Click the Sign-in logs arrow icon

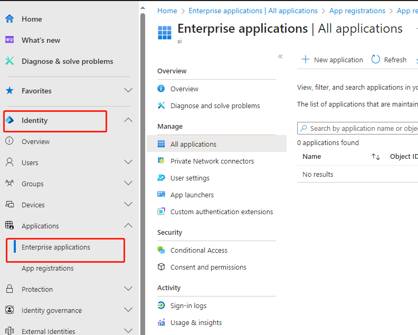click(x=161, y=305)
